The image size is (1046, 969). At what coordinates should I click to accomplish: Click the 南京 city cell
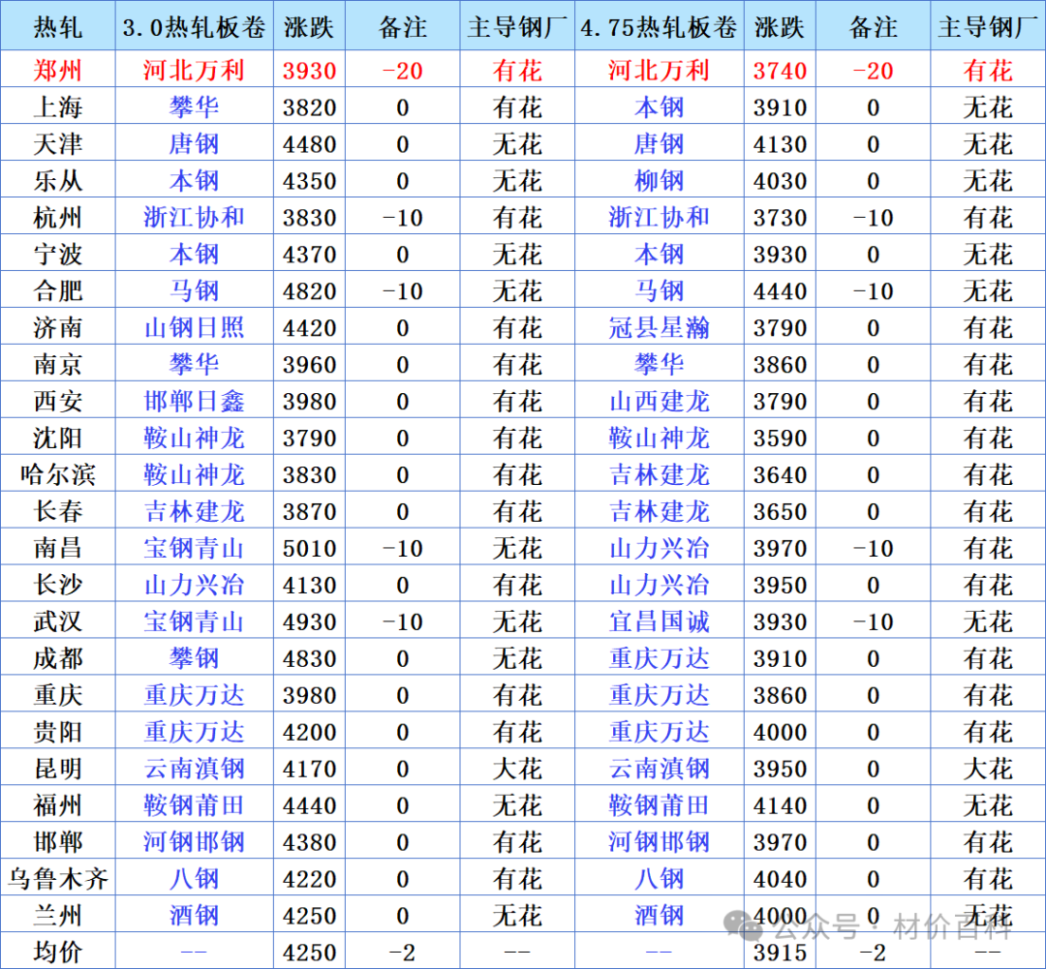(x=58, y=363)
